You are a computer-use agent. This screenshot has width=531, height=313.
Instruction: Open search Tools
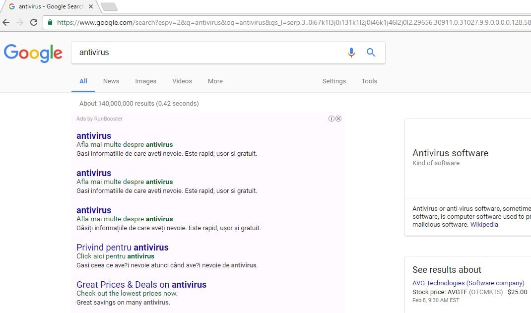point(369,81)
